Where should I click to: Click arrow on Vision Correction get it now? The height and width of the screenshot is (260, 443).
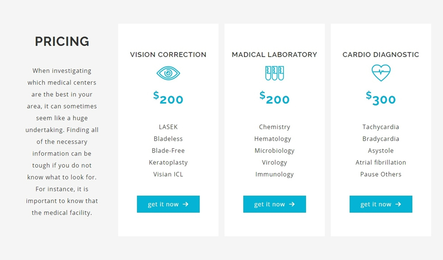tap(186, 204)
